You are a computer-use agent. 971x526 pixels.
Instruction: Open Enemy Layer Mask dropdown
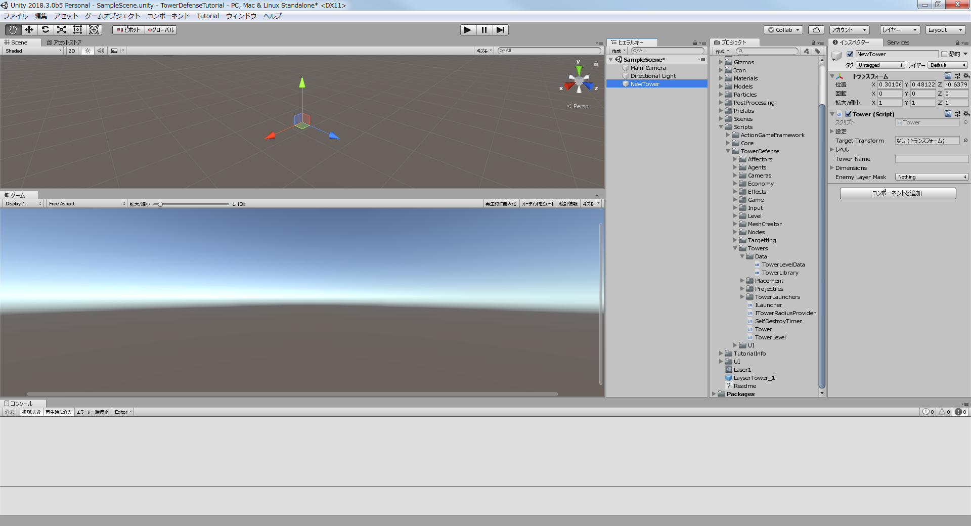click(932, 177)
